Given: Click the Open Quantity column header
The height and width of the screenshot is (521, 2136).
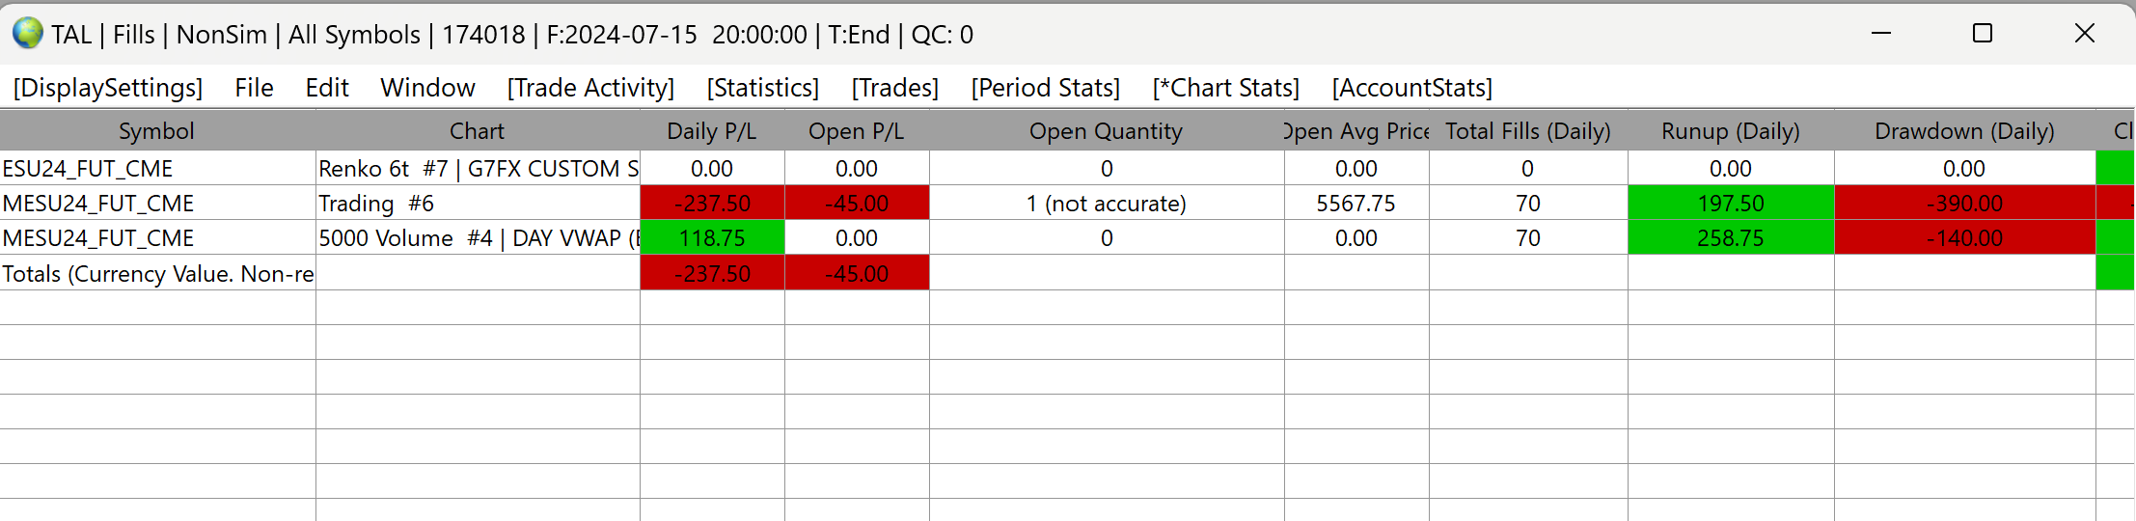Looking at the screenshot, I should 1106,131.
